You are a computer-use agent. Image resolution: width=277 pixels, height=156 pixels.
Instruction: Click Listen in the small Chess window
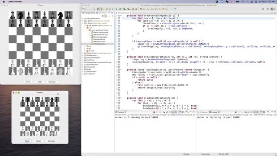39,141
